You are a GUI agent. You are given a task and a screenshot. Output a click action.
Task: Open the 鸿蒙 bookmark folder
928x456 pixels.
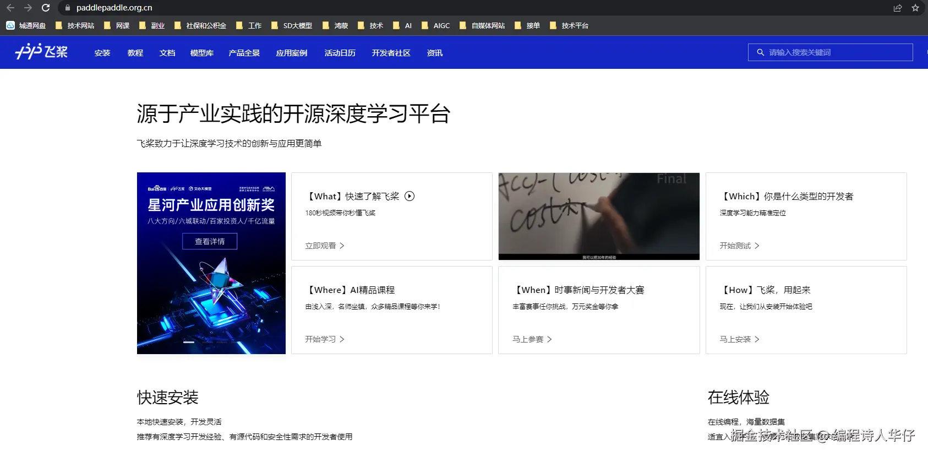(x=335, y=25)
